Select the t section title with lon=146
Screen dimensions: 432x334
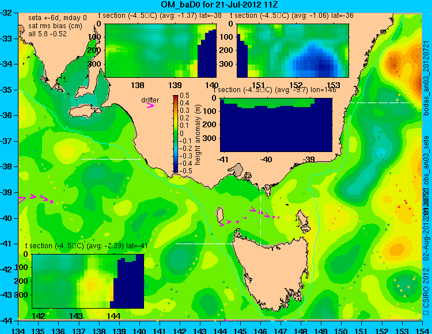[275, 90]
